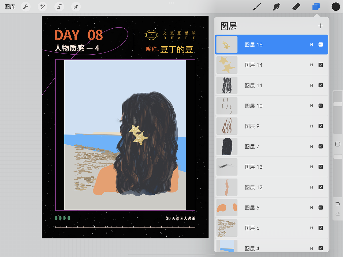Tap the DAY 08 title on canvas
This screenshot has height=257, width=343.
[x=79, y=35]
